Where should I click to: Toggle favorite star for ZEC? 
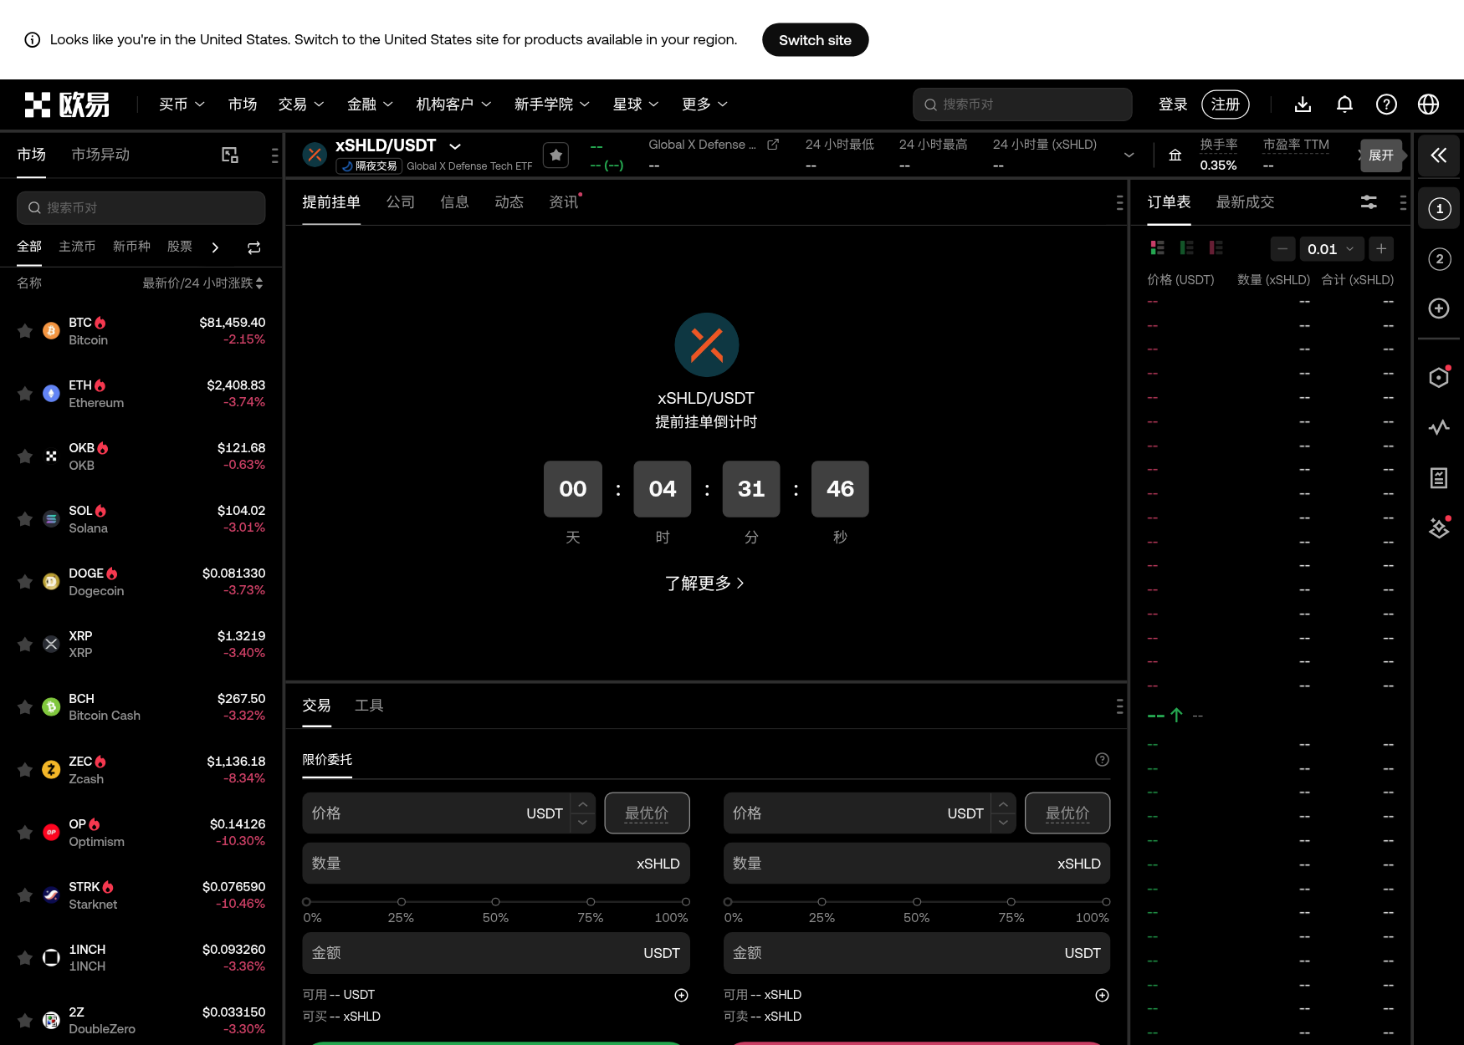(x=25, y=770)
